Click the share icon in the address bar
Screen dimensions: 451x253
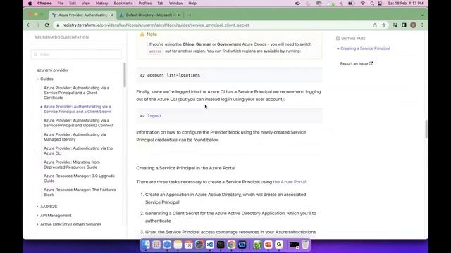pos(374,25)
